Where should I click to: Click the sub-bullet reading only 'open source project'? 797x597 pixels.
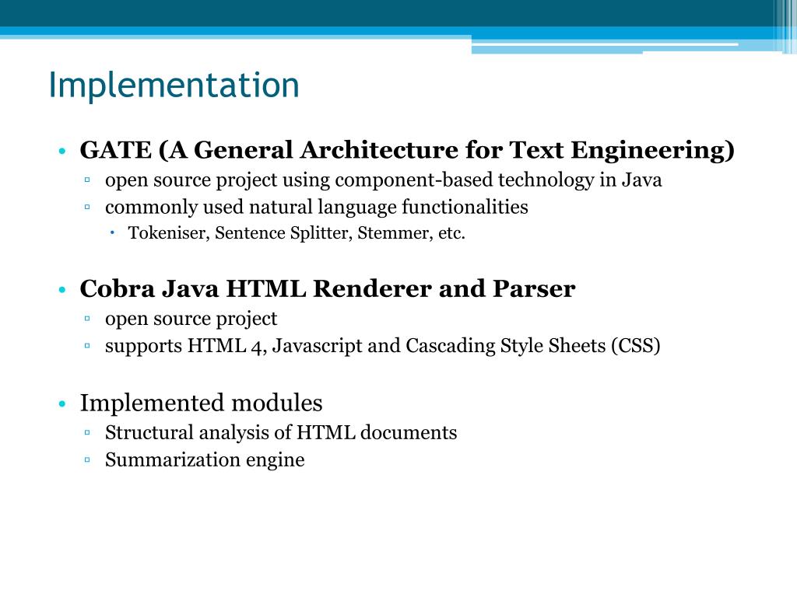click(x=191, y=319)
